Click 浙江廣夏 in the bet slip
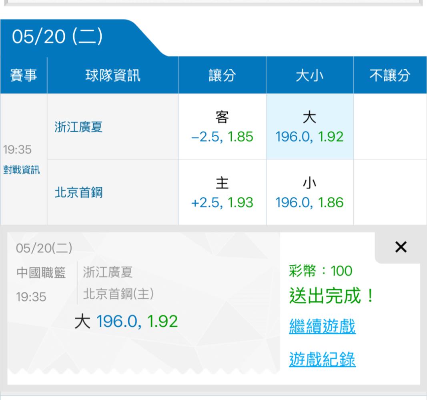 point(108,272)
